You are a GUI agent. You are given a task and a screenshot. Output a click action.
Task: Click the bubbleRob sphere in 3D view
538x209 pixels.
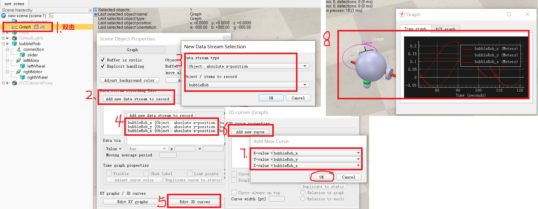click(371, 67)
